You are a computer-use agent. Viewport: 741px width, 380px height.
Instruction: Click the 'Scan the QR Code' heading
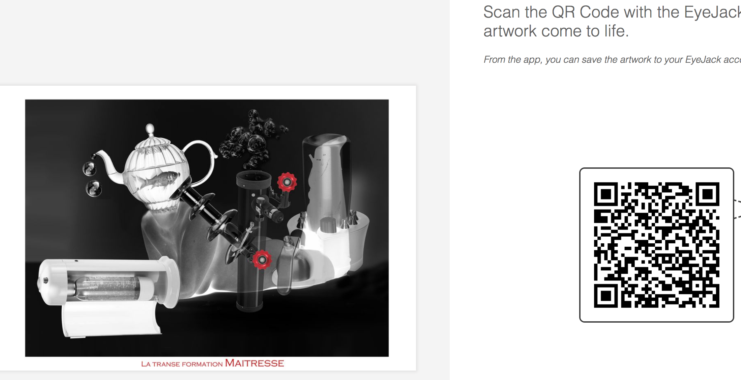[612, 22]
